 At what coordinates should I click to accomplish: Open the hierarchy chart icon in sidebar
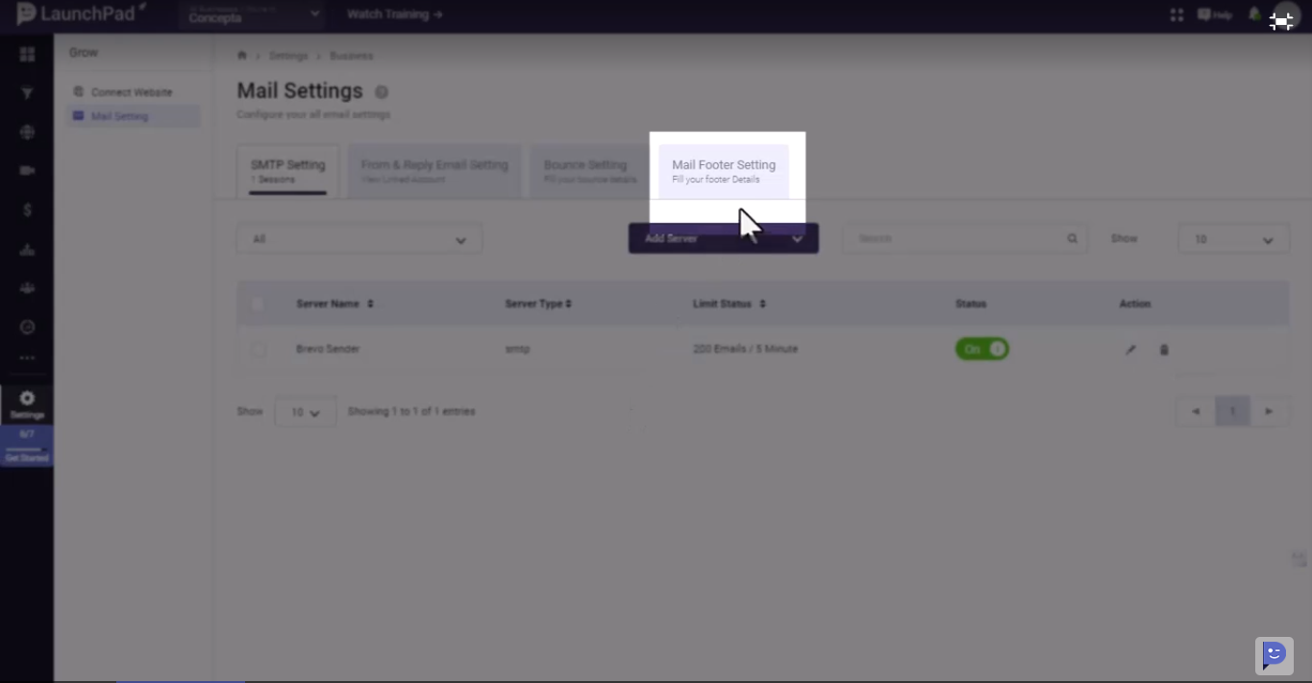pos(27,250)
